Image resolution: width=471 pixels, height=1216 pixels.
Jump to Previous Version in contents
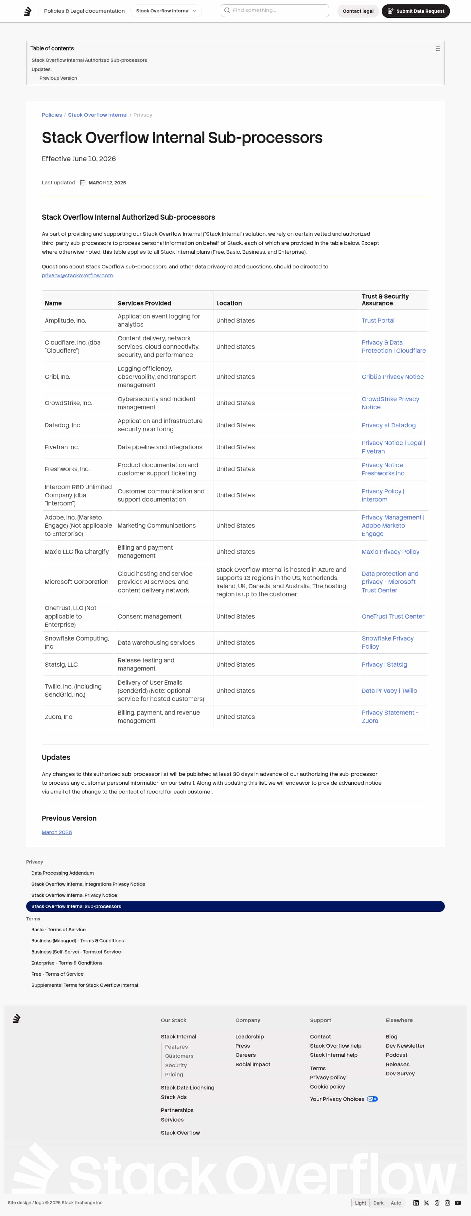tap(58, 78)
